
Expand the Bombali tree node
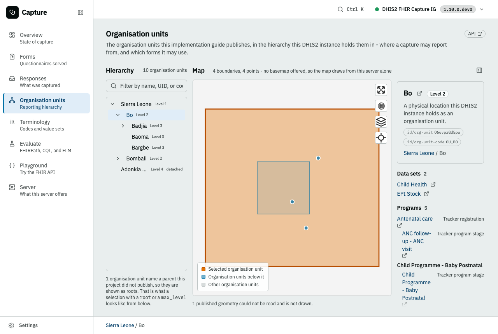(118, 158)
